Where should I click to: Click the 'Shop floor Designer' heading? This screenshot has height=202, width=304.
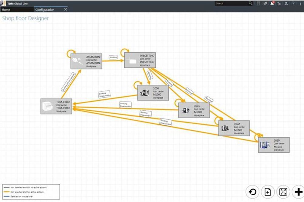[25, 18]
